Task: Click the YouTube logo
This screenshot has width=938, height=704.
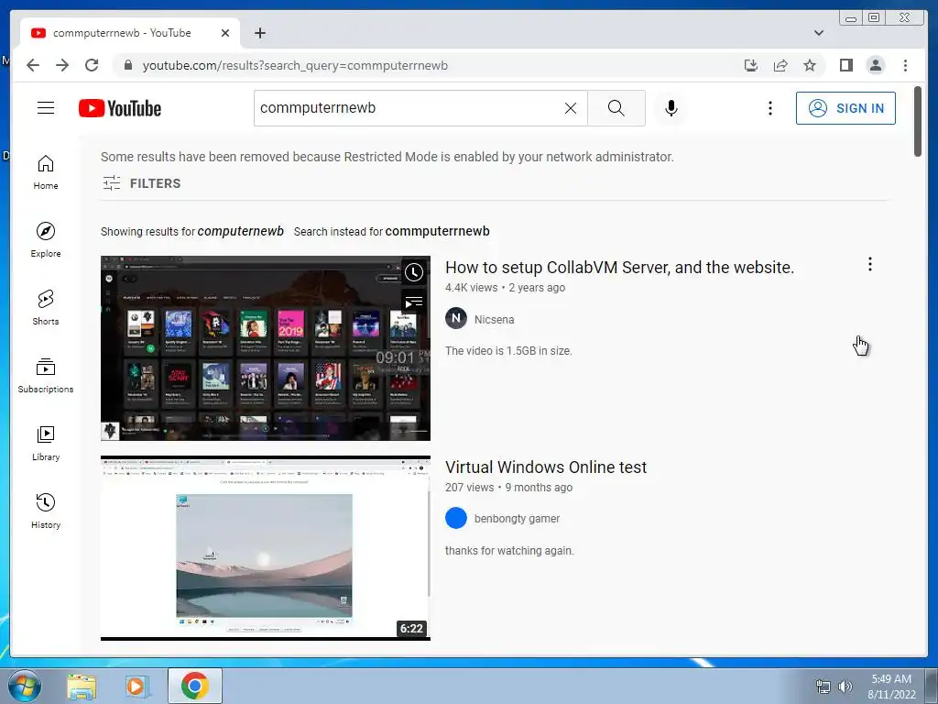Action: [120, 108]
